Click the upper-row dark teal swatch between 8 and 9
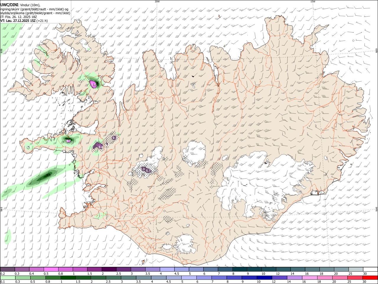 tap(240, 269)
